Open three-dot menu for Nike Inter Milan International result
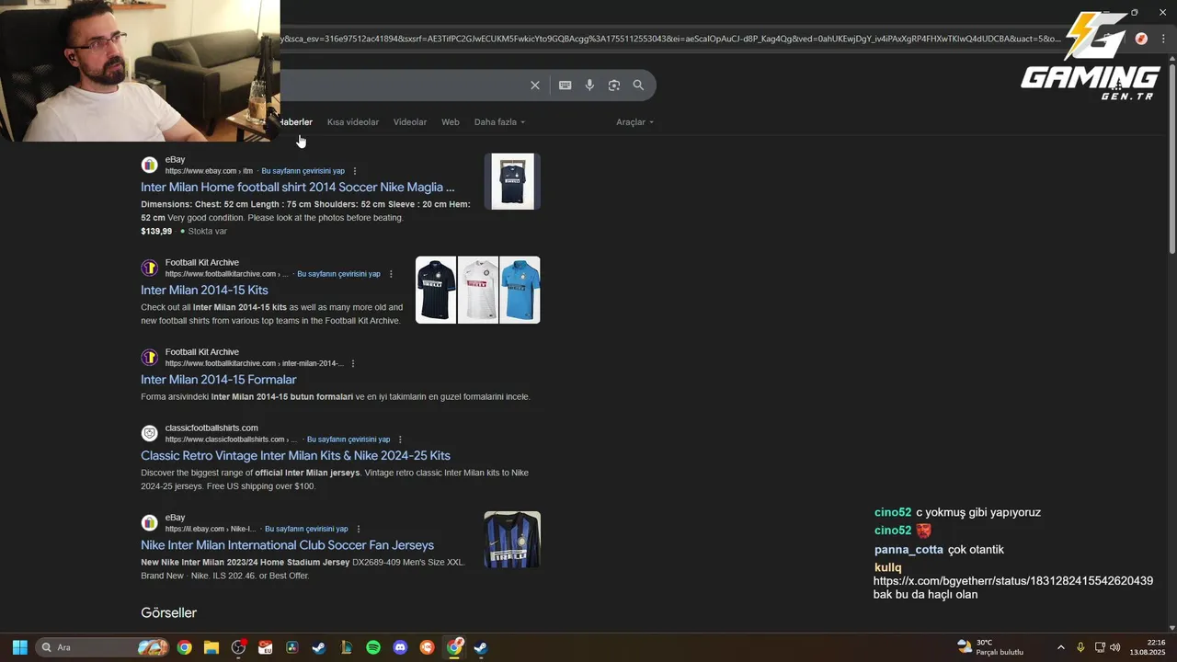The width and height of the screenshot is (1177, 662). tap(359, 529)
